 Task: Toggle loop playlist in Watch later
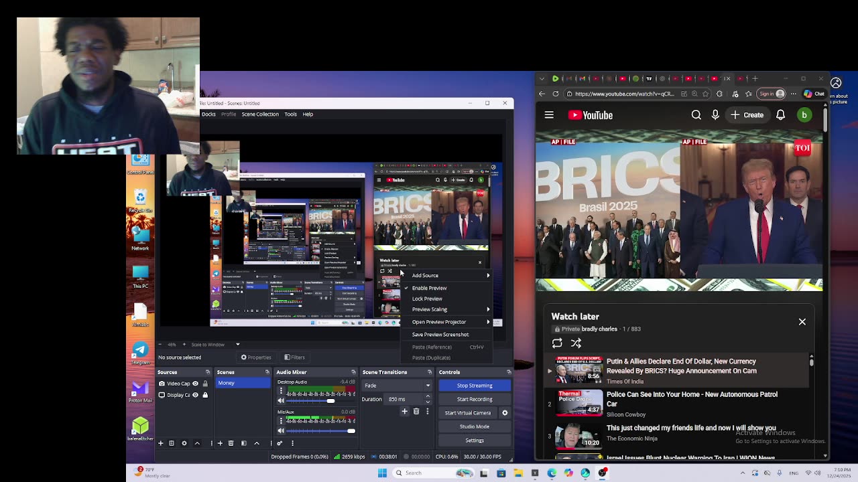(x=557, y=343)
